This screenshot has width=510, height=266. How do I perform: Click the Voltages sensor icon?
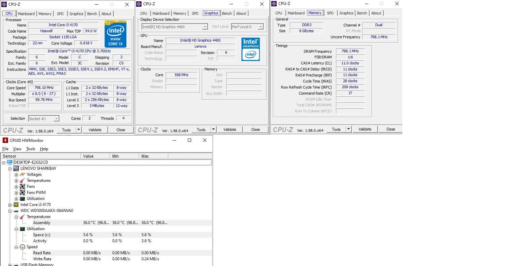[x=22, y=174]
